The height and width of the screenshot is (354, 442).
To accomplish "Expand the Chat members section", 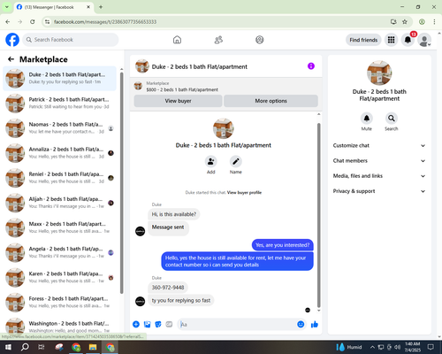I will 379,161.
